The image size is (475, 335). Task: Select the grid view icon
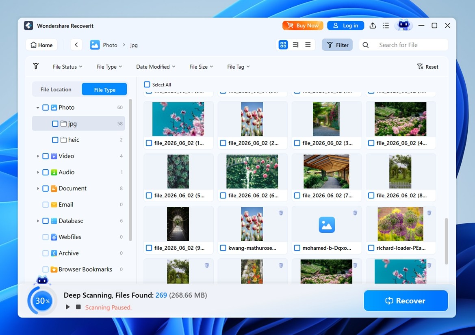tap(283, 45)
